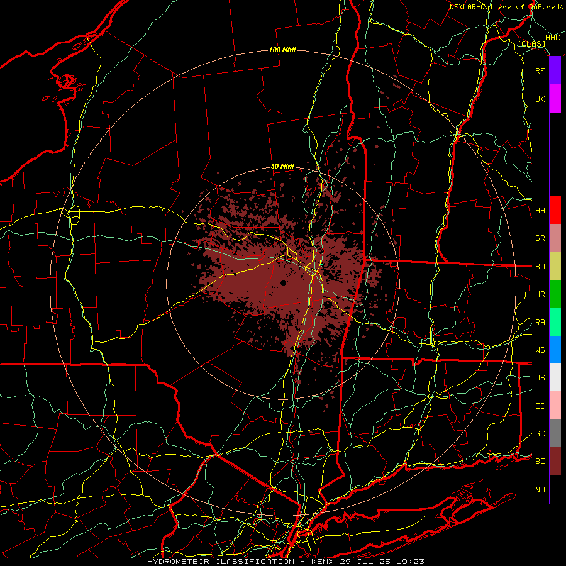Click the 50 NMI range ring label

282,166
